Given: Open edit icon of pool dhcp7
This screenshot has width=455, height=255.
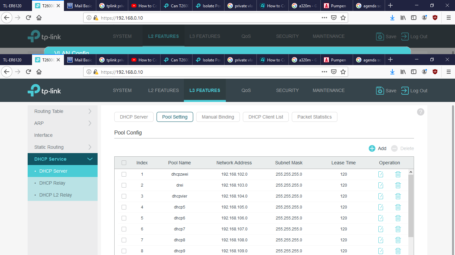Looking at the screenshot, I should pyautogui.click(x=381, y=229).
